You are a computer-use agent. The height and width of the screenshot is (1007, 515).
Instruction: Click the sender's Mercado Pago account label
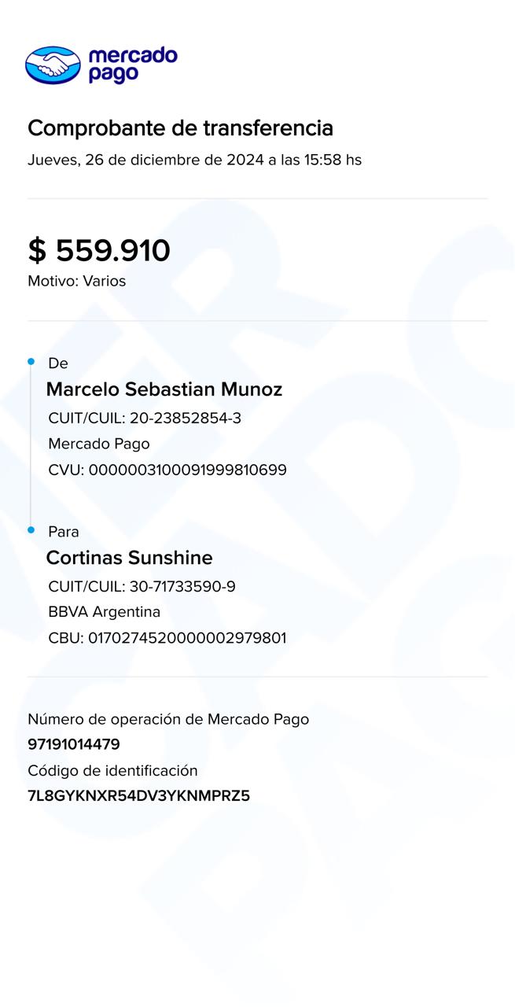[x=98, y=444]
